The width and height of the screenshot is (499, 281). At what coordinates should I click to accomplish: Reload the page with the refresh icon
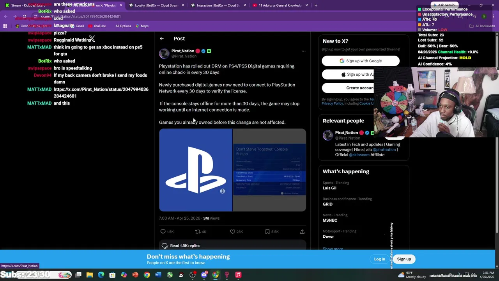click(24, 16)
